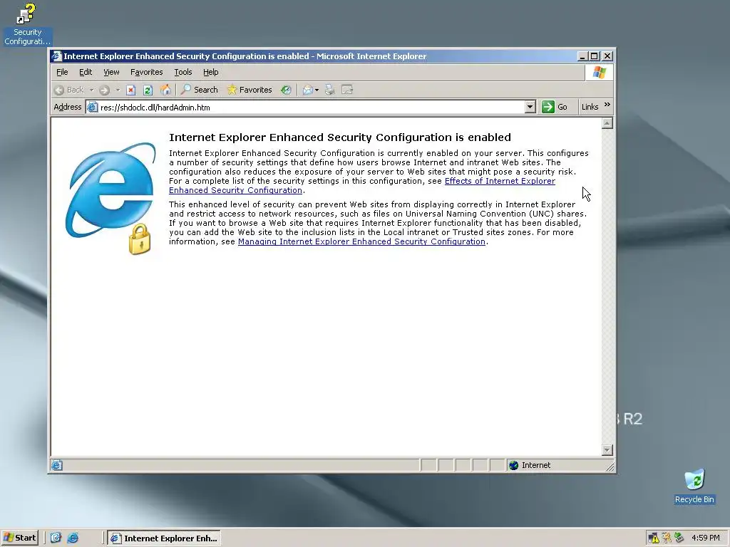Click the Internet Explorer lock logo image
This screenshot has width=730, height=547.
click(x=110, y=199)
